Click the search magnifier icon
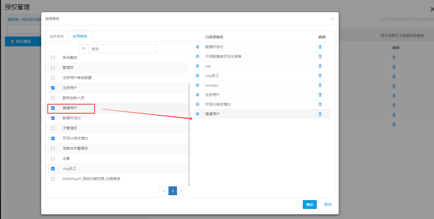This screenshot has width=434, height=219. 84,49
